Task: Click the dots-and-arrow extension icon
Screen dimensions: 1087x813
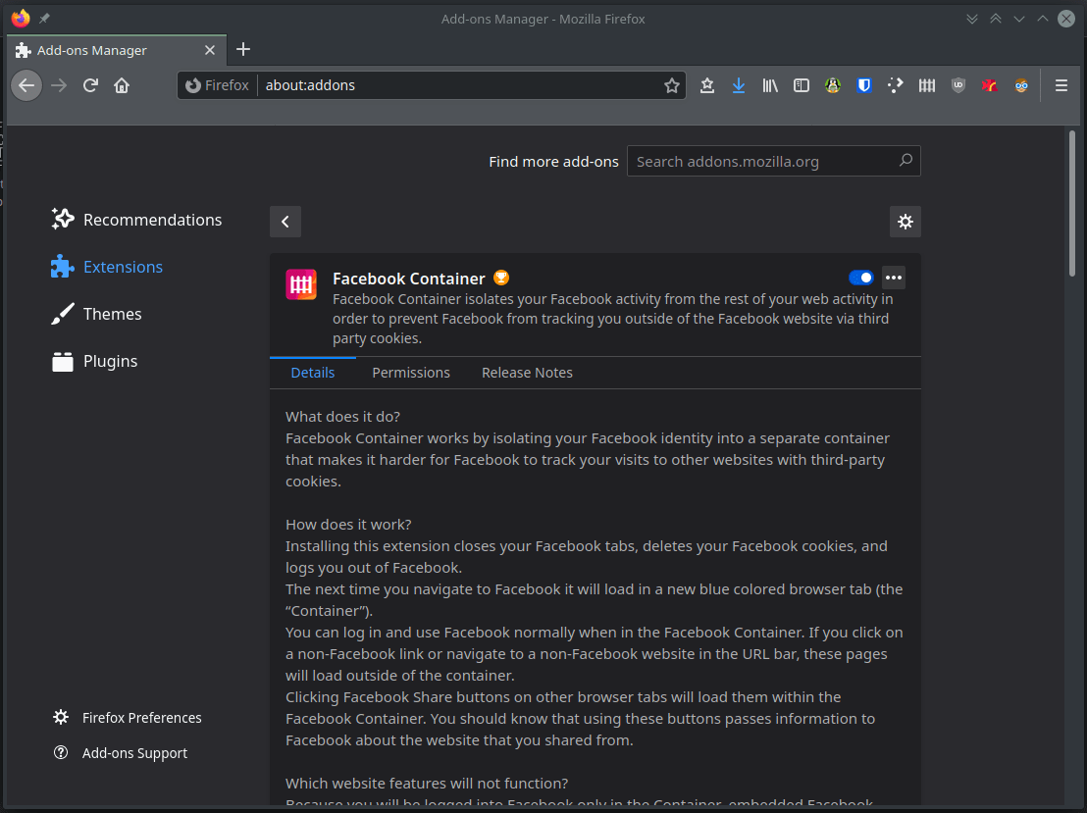Action: pyautogui.click(x=896, y=86)
